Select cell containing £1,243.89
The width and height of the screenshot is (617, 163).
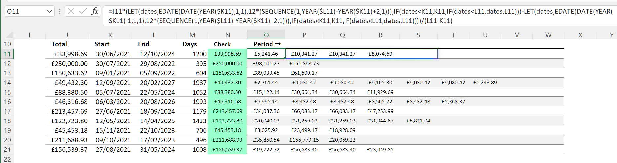point(485,82)
